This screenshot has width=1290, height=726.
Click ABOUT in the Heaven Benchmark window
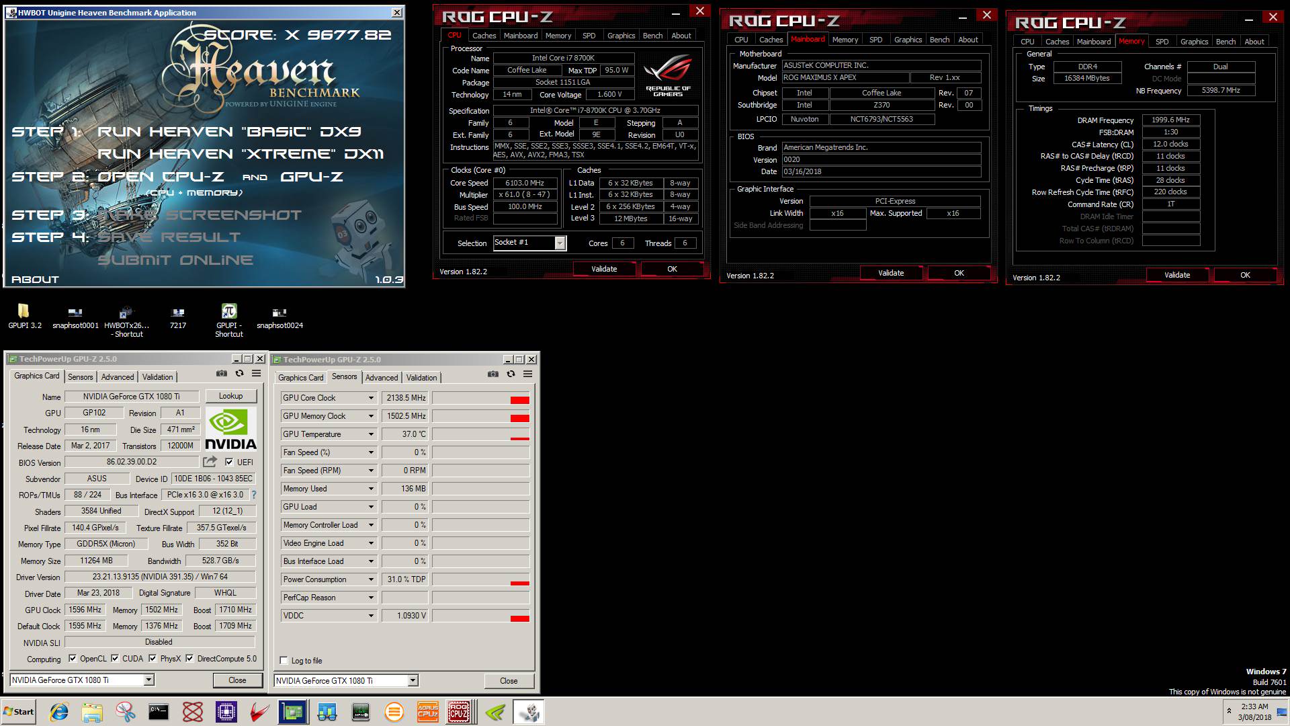tap(35, 280)
